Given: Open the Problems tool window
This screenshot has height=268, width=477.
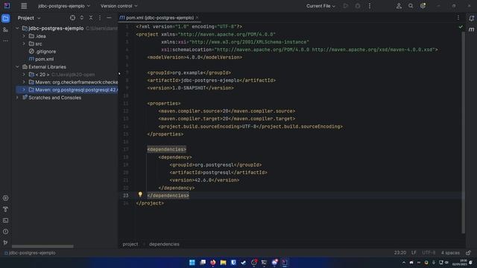Looking at the screenshot, I should [x=5, y=232].
